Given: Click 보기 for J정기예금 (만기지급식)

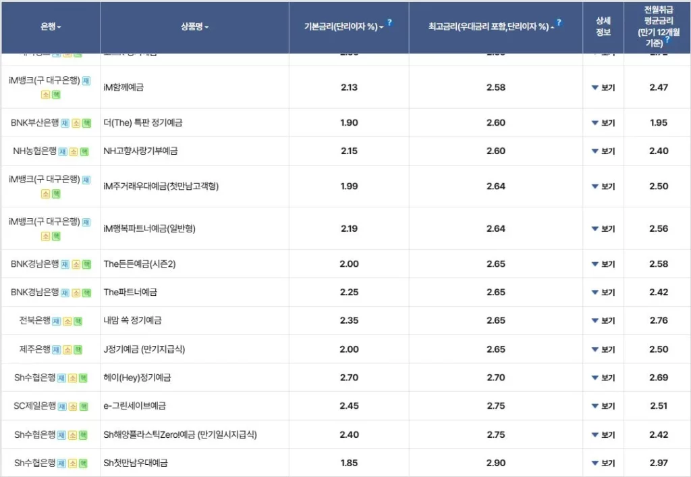Looking at the screenshot, I should point(603,349).
